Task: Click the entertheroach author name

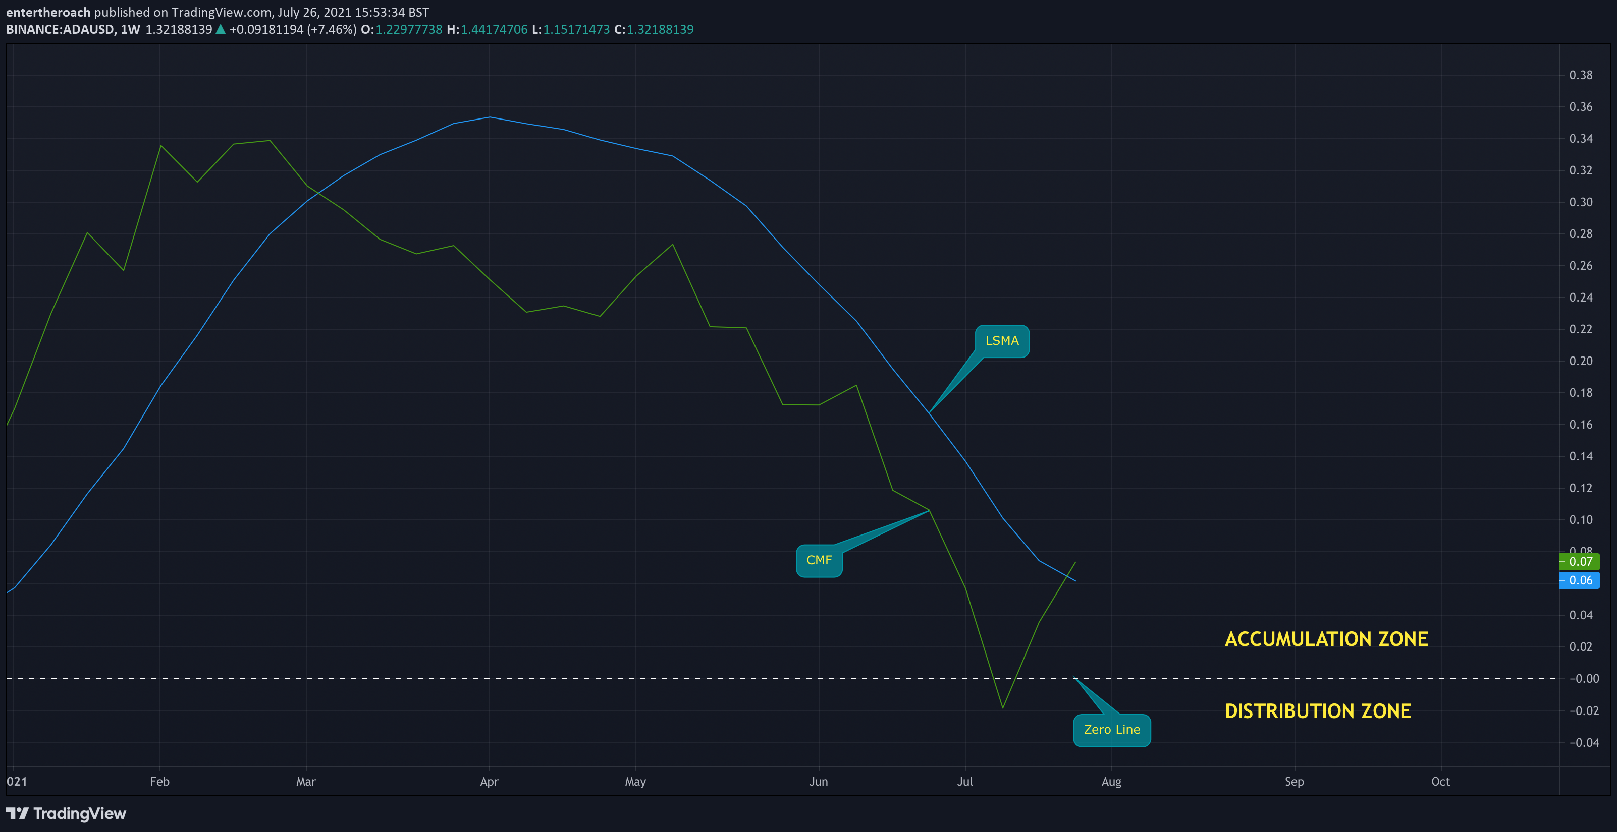Action: point(48,12)
